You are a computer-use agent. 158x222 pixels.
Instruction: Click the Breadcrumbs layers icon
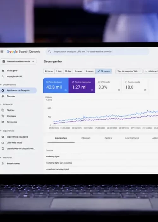[x=3, y=164]
